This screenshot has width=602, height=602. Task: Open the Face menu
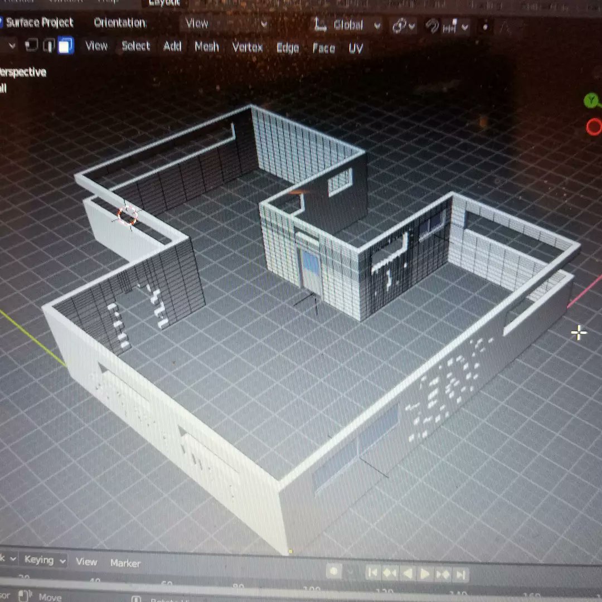[324, 48]
